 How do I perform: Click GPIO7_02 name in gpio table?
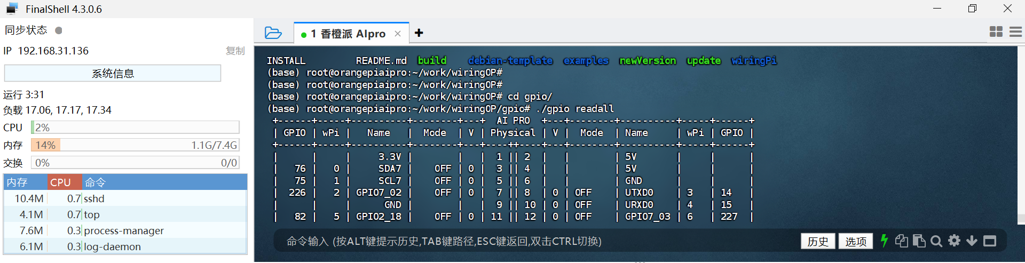(379, 193)
